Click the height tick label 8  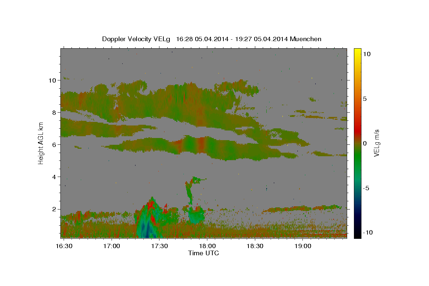(x=54, y=113)
